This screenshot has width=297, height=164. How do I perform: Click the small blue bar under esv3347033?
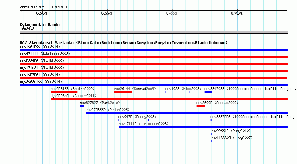coord(208,92)
